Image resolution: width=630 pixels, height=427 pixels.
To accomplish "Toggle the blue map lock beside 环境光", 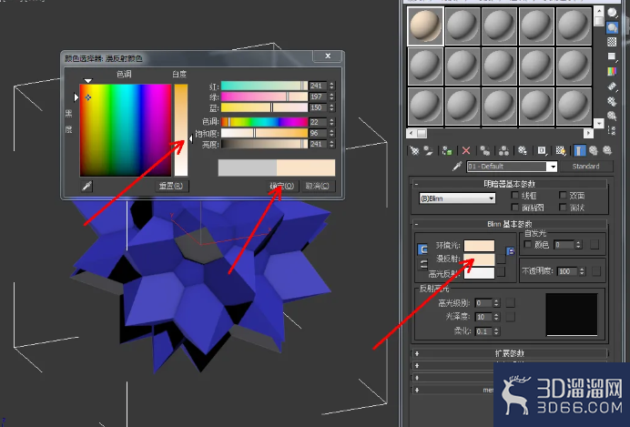I will click(510, 251).
